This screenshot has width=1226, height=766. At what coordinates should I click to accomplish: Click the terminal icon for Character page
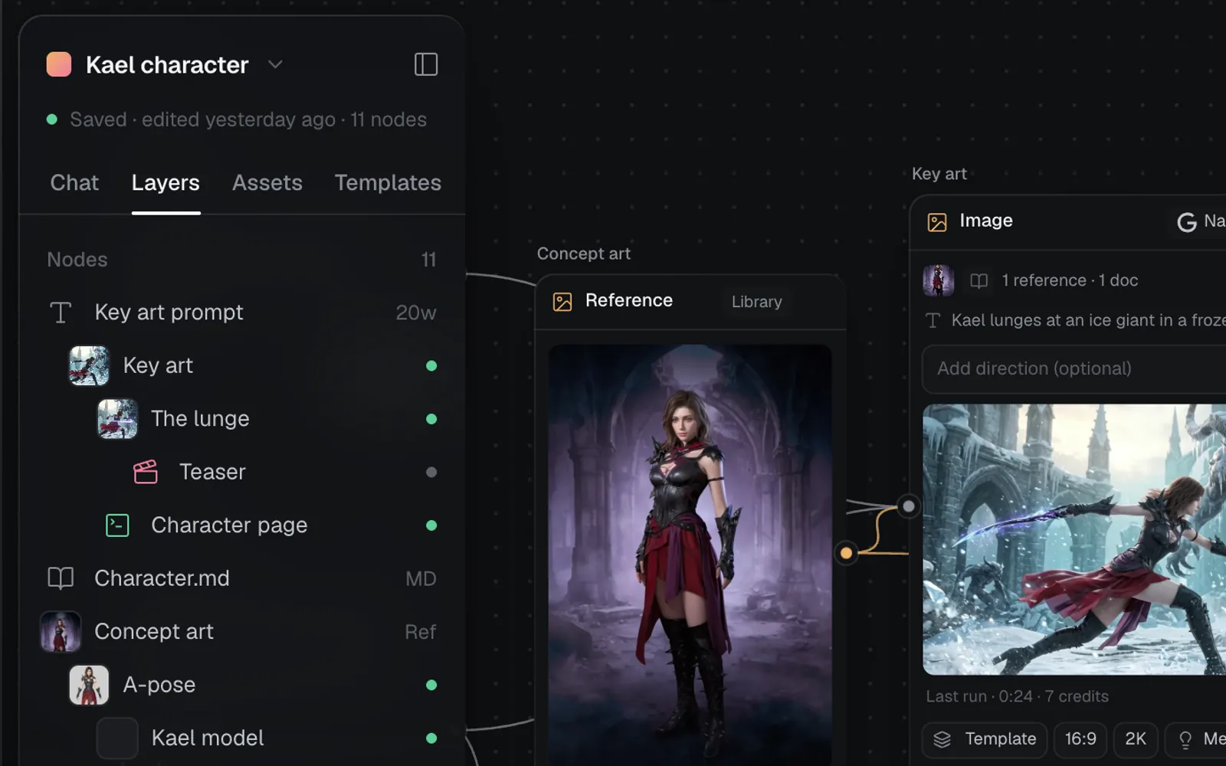117,525
